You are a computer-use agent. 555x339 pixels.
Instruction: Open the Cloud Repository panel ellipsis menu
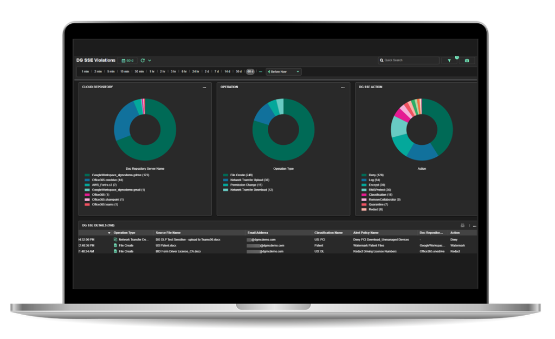click(204, 87)
